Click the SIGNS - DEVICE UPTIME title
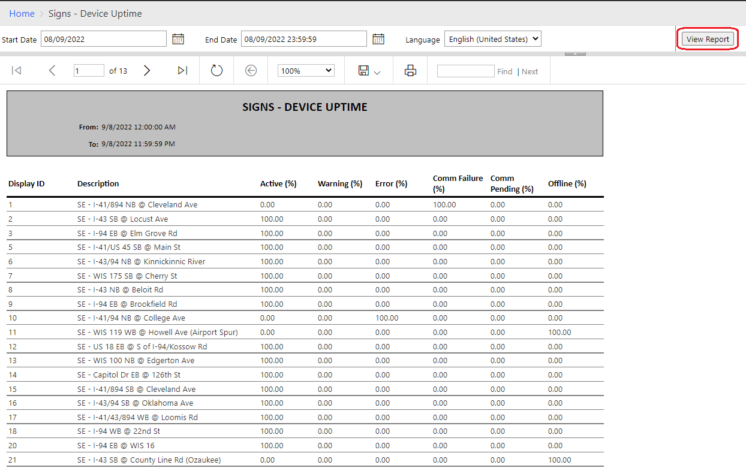Image resolution: width=746 pixels, height=471 pixels. (x=305, y=107)
